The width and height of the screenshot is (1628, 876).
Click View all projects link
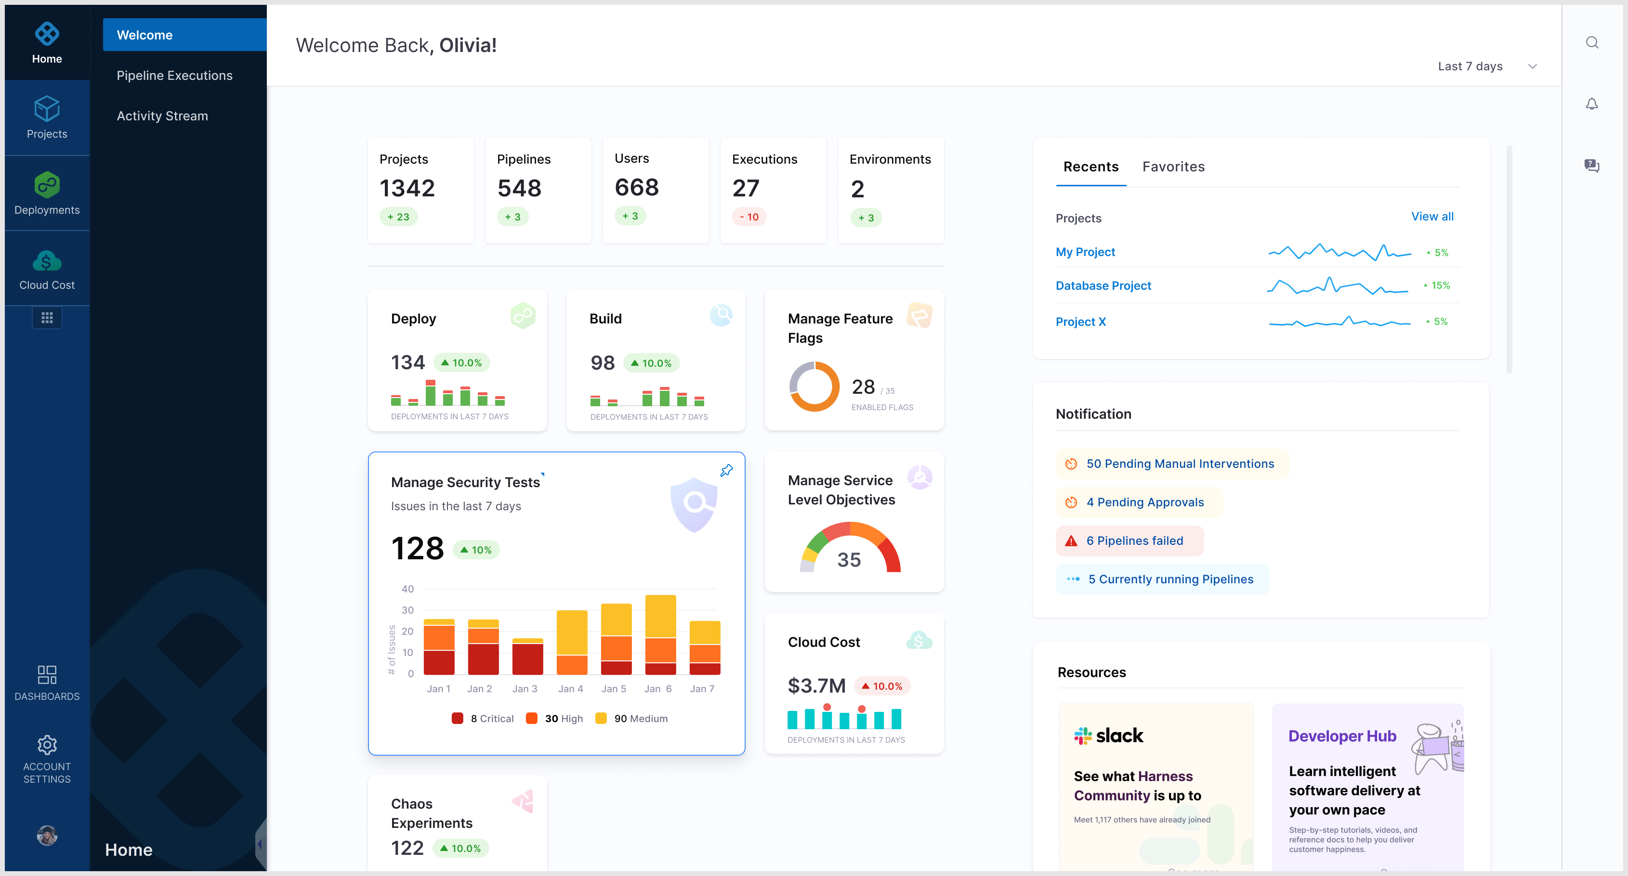(1431, 217)
